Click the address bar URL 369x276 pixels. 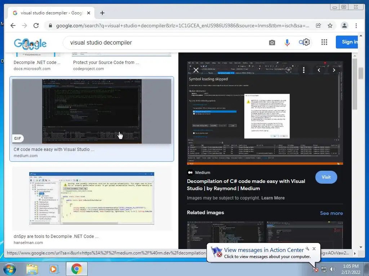click(183, 26)
